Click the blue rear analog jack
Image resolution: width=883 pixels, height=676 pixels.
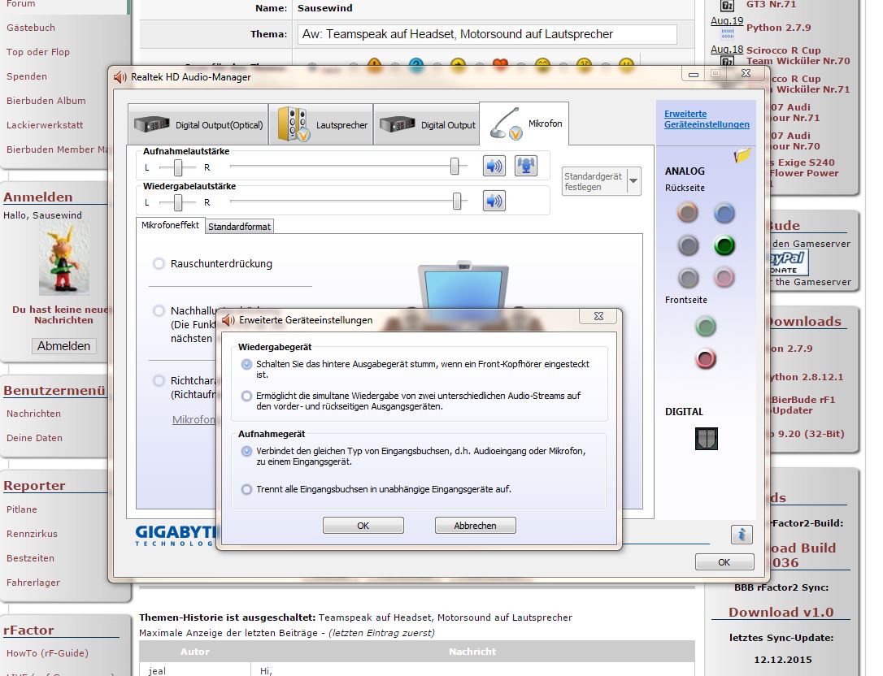pyautogui.click(x=724, y=213)
